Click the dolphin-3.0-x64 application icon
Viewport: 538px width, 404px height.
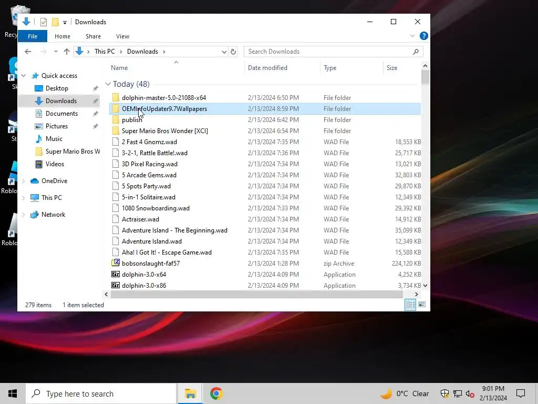pos(116,275)
